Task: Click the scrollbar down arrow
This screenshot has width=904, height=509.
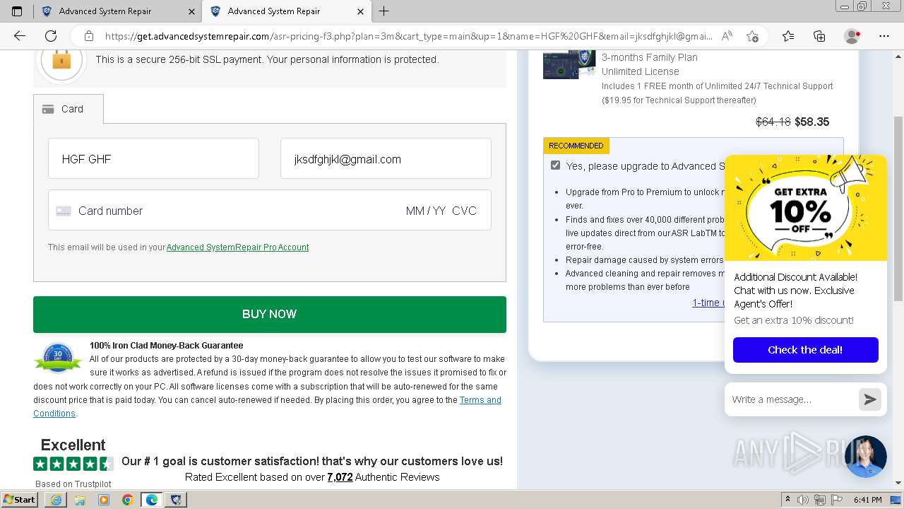Action: coord(898,483)
